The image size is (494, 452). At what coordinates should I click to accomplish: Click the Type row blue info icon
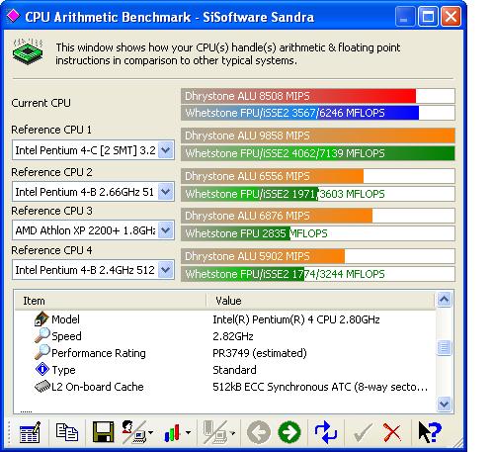(x=42, y=369)
